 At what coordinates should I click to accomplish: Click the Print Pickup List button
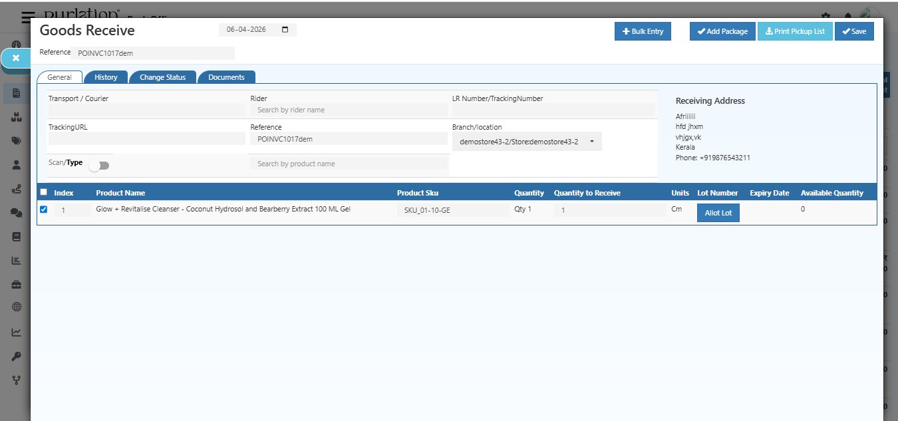pos(794,31)
